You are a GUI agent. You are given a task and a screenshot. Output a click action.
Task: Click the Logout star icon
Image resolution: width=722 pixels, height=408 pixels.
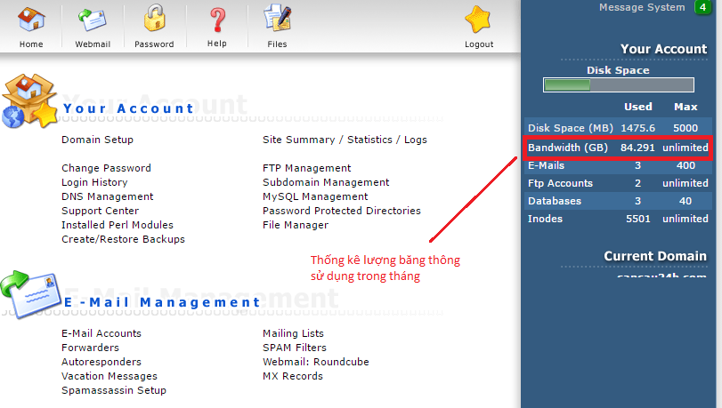pyautogui.click(x=477, y=20)
